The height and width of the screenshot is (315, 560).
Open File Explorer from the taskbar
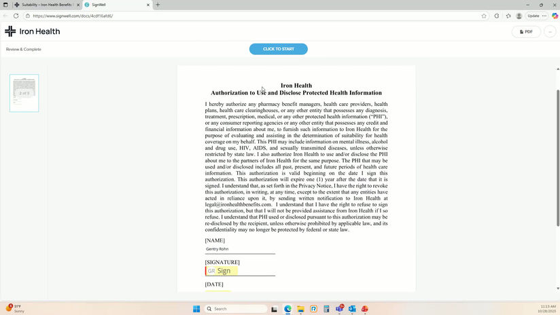pyautogui.click(x=300, y=309)
